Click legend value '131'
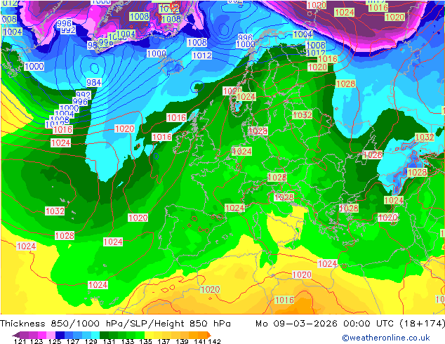Image resolution: width=445 pixels, height=344 pixels. (x=109, y=341)
